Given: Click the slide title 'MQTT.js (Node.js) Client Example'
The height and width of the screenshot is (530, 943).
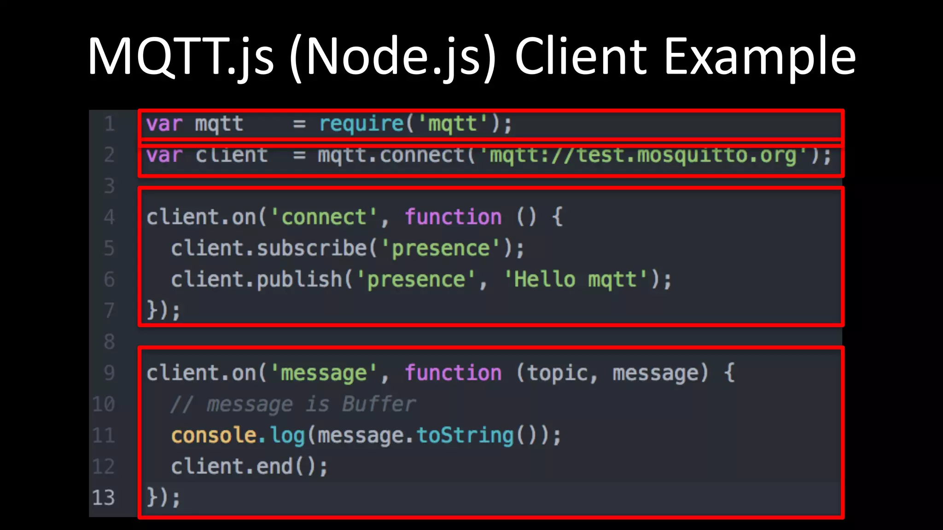Looking at the screenshot, I should click(471, 56).
